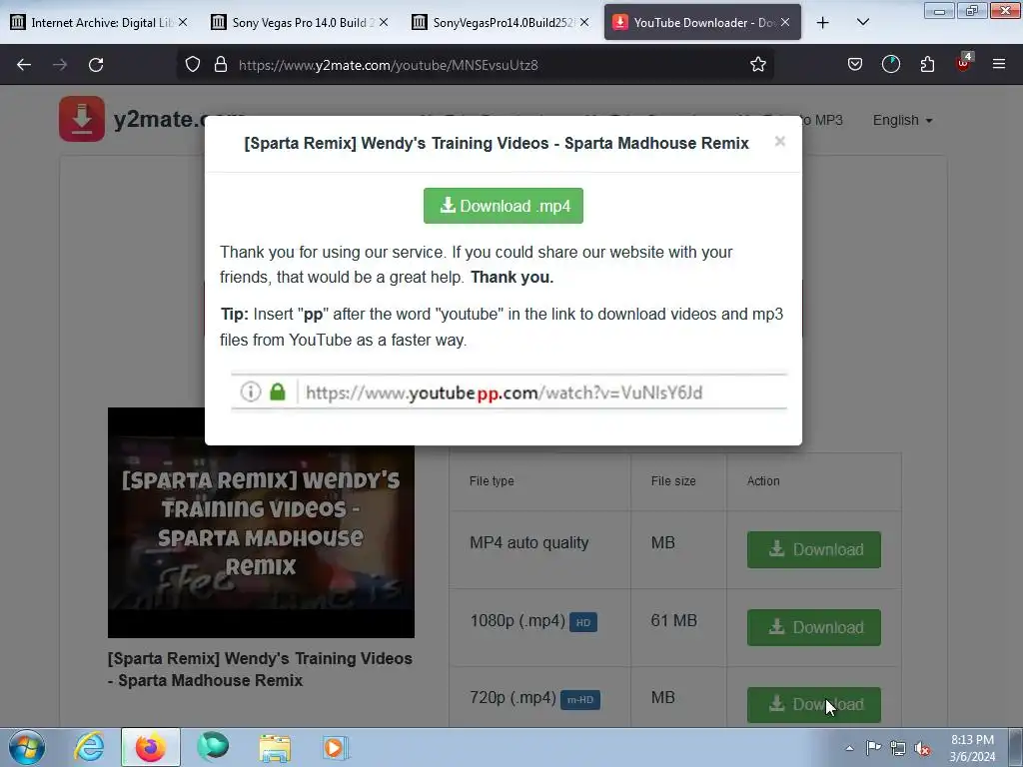Open the uBlock Origin badge icon
This screenshot has height=767, width=1023.
tap(964, 63)
